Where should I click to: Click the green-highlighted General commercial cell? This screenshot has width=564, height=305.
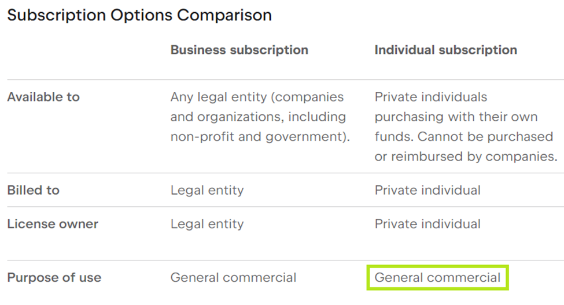437,278
